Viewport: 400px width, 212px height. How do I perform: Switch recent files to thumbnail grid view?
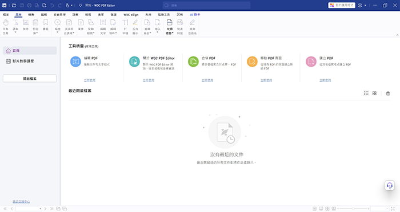pos(374,93)
